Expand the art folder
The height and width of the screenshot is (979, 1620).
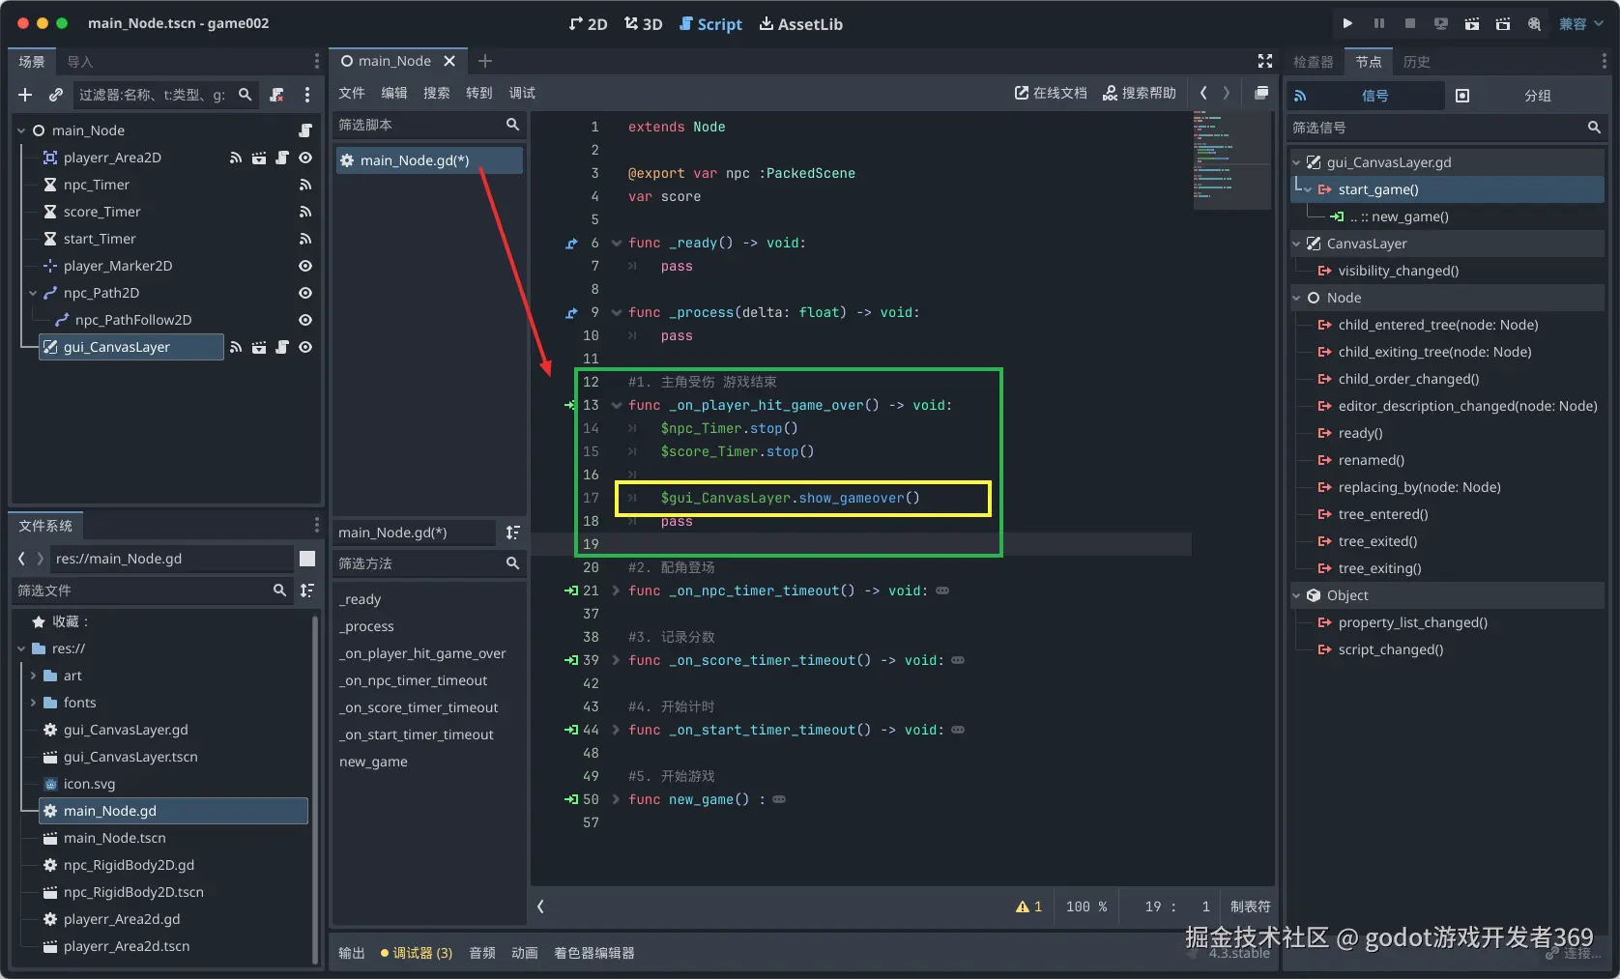[x=33, y=676]
